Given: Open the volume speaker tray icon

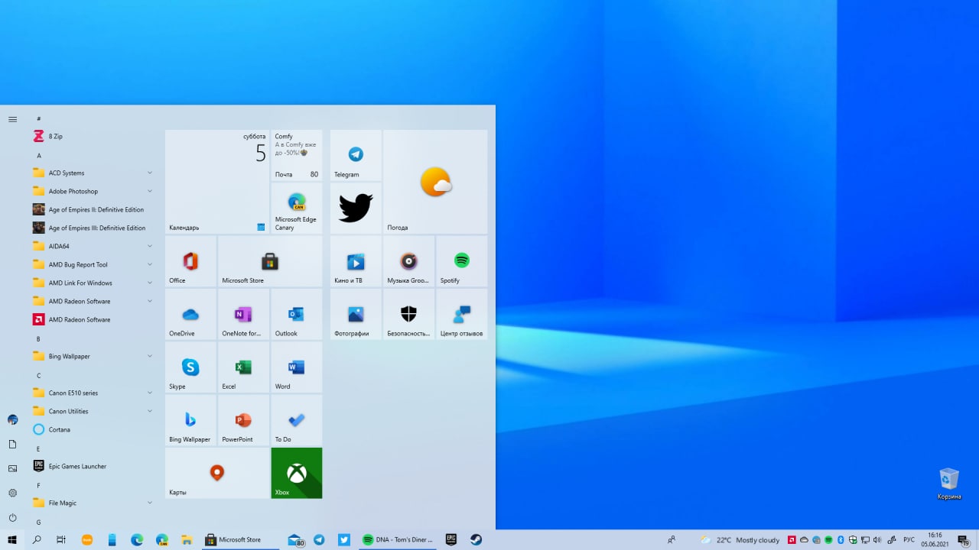Looking at the screenshot, I should pyautogui.click(x=877, y=539).
